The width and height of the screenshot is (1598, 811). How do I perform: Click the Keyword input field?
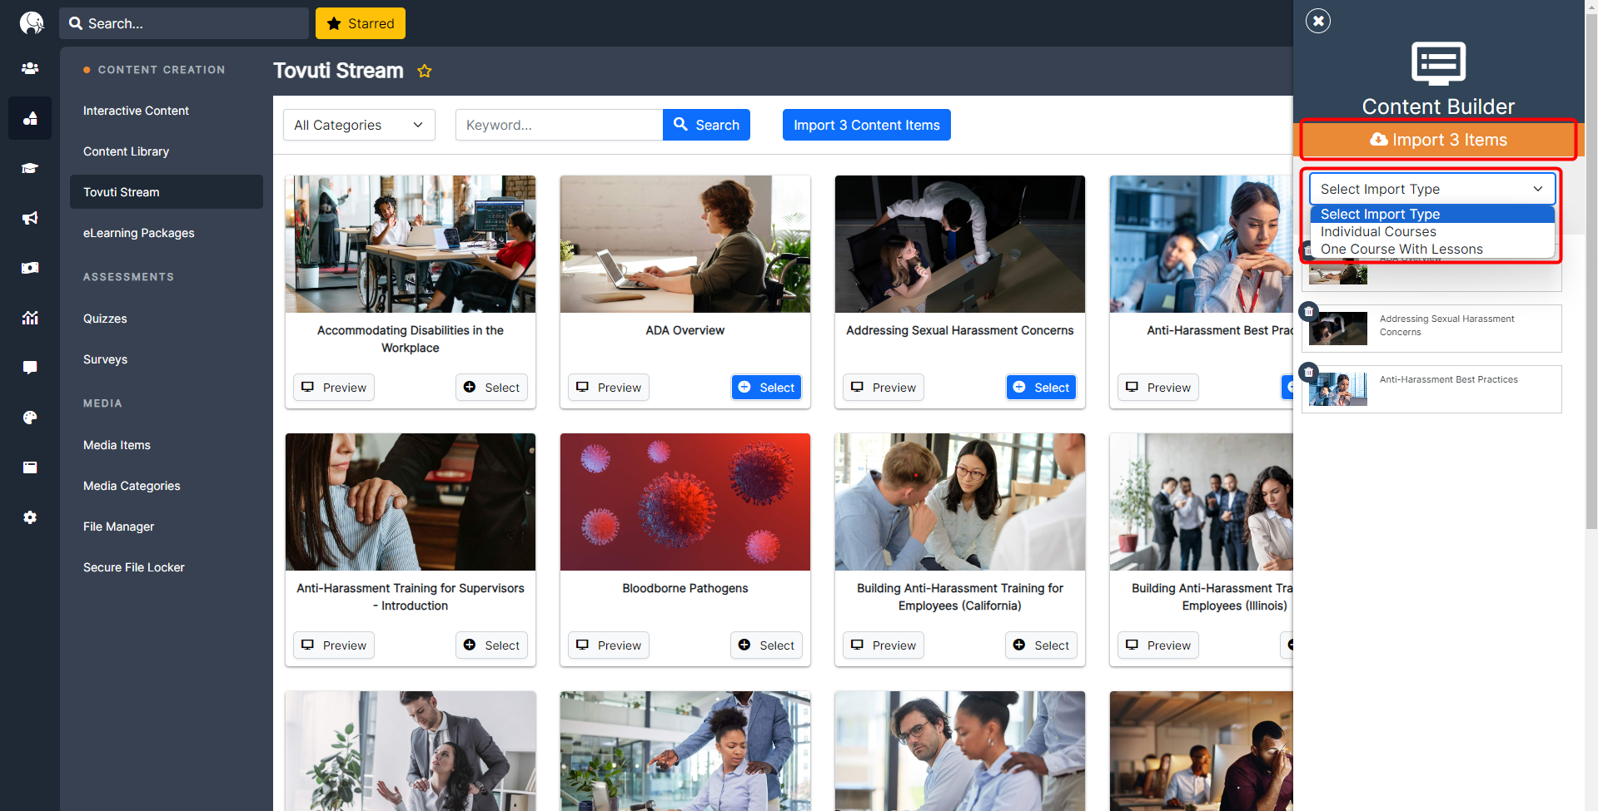[x=559, y=125]
